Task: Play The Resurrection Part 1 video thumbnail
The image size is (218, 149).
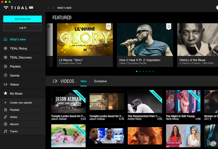Action: tap(145, 102)
